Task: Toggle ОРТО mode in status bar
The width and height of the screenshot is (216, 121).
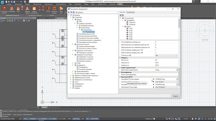Action: (x=70, y=119)
